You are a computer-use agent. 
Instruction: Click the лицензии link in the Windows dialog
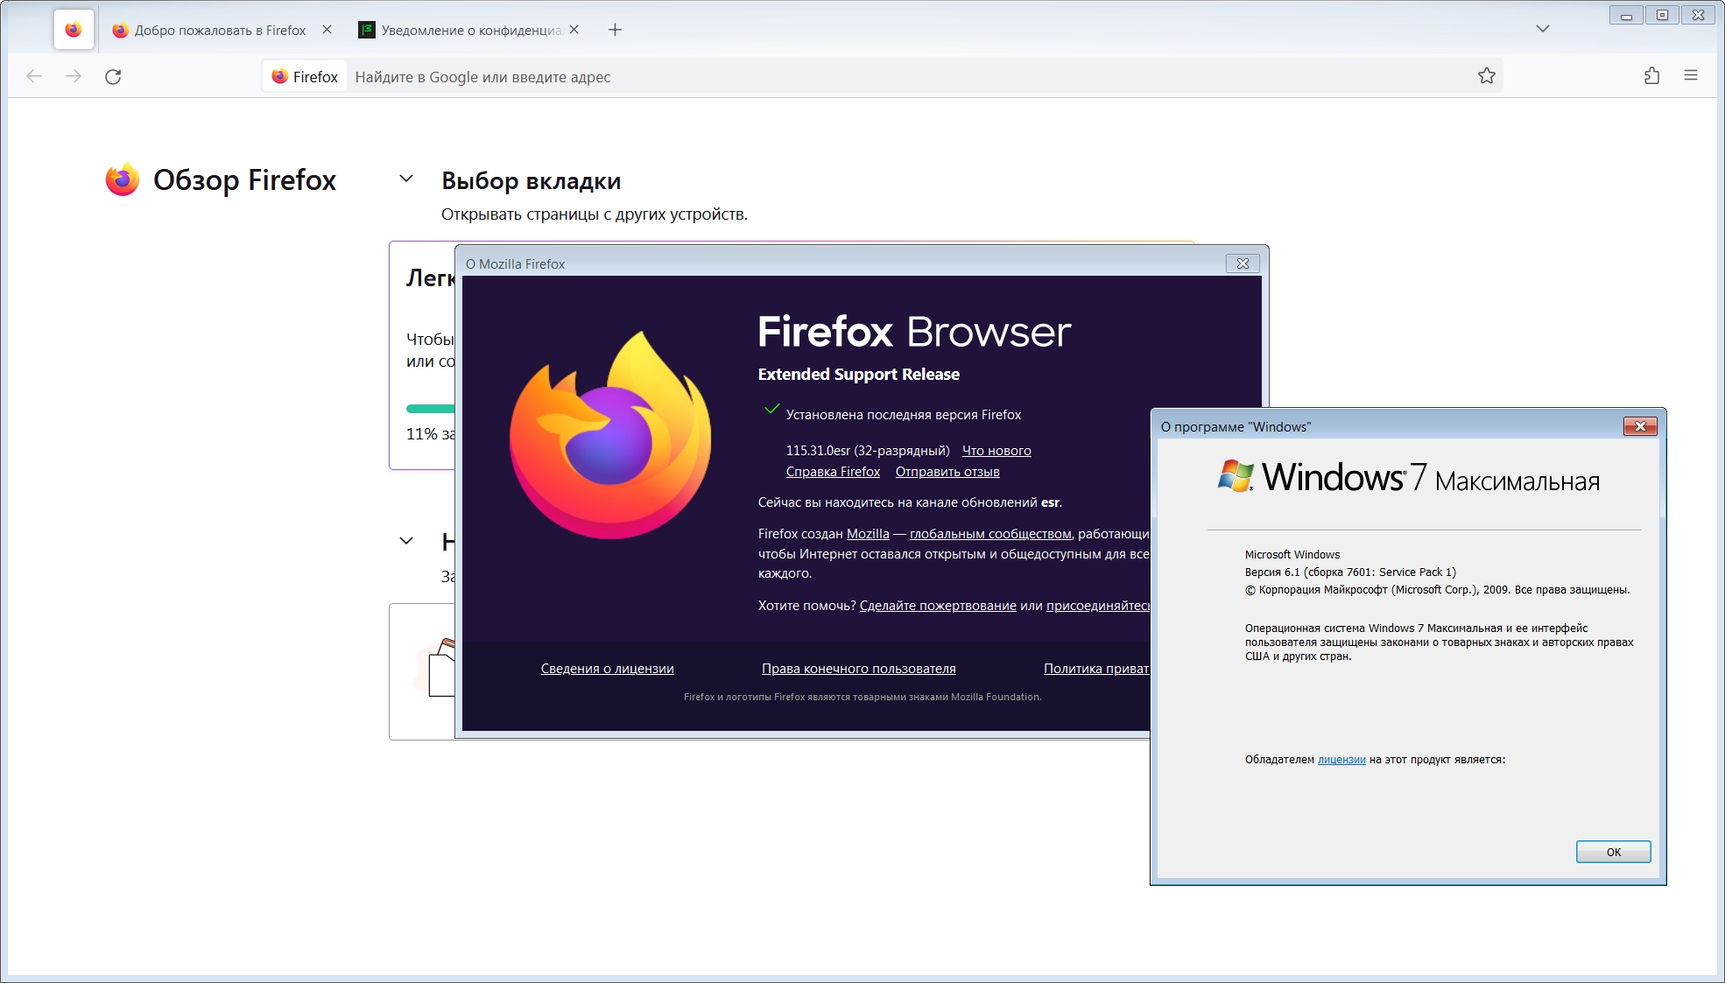(x=1341, y=760)
